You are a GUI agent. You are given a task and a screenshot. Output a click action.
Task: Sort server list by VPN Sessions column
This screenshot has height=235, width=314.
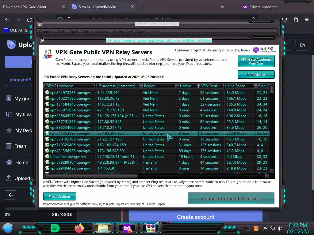[x=212, y=86]
